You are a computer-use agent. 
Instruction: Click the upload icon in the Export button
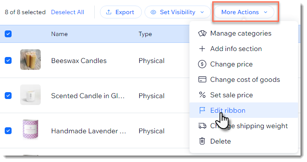pyautogui.click(x=108, y=12)
